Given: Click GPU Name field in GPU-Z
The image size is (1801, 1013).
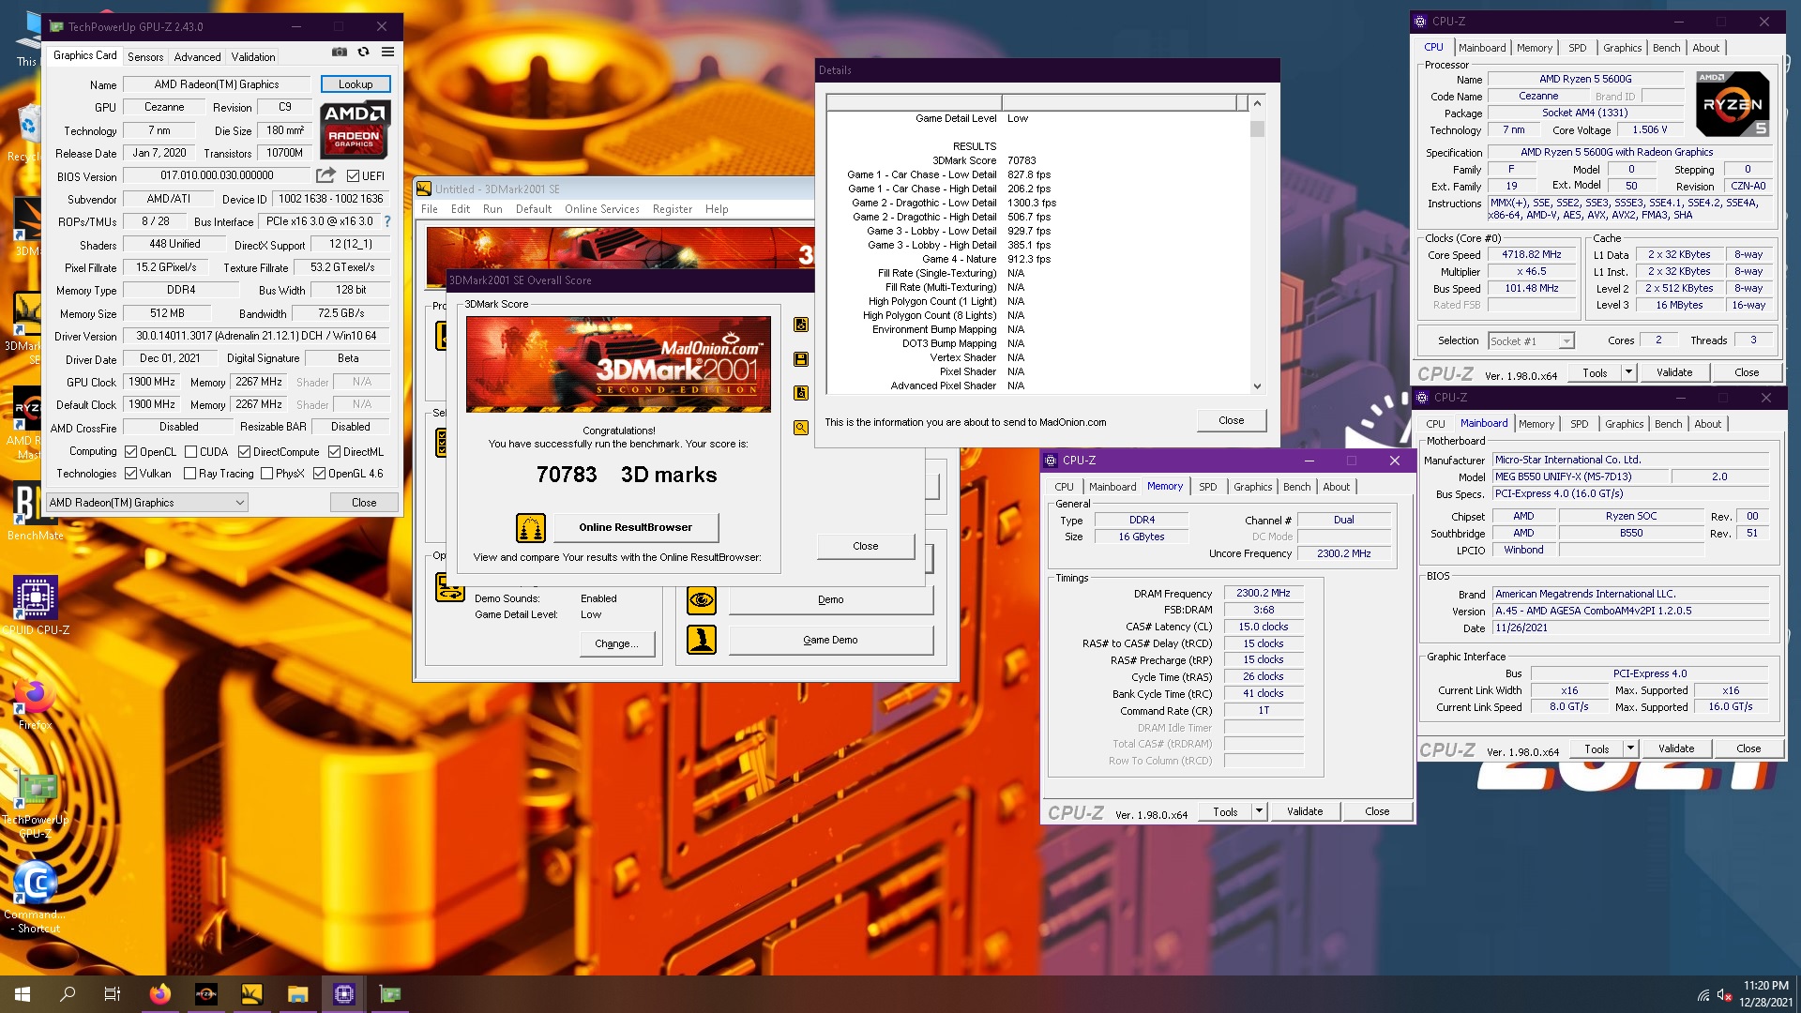Looking at the screenshot, I should [217, 84].
